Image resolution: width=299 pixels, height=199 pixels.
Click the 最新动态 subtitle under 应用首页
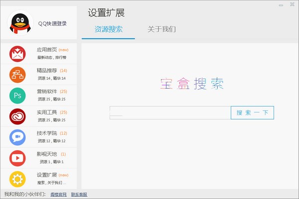pos(44,58)
